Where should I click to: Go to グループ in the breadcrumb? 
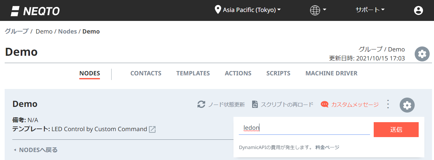17,32
